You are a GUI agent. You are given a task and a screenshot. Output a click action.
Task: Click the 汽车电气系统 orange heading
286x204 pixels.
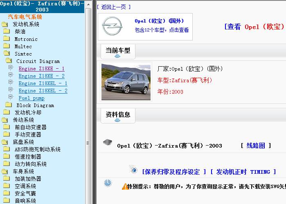[25, 17]
